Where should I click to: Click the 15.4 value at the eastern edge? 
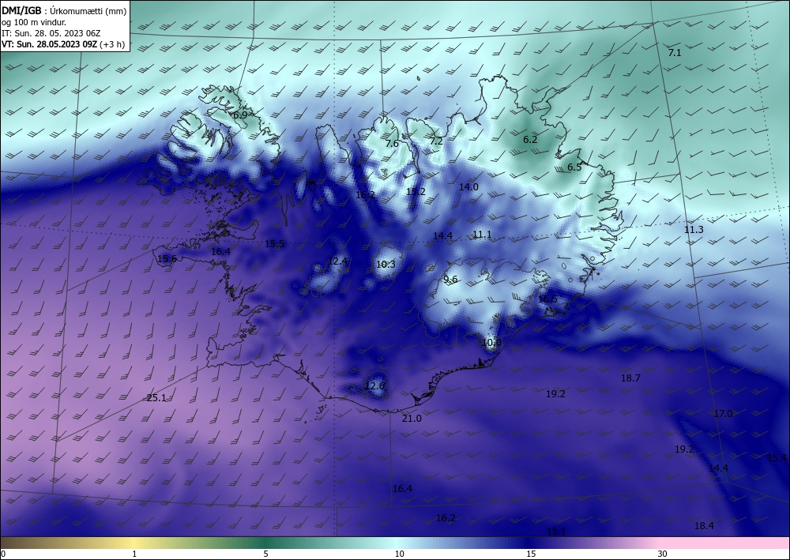777,457
